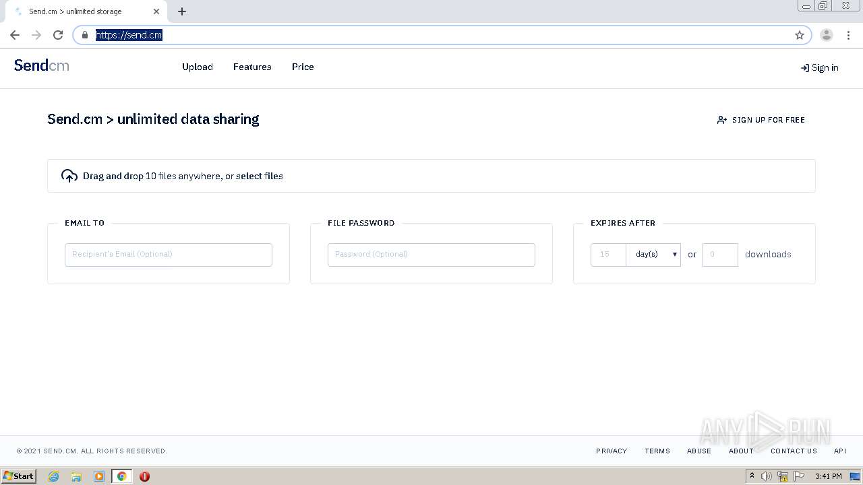Open the TERMS footer link
The height and width of the screenshot is (485, 863).
coord(657,451)
